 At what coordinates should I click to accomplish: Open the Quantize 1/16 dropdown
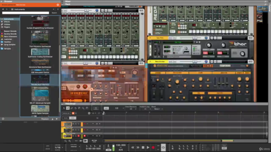(x=59, y=147)
